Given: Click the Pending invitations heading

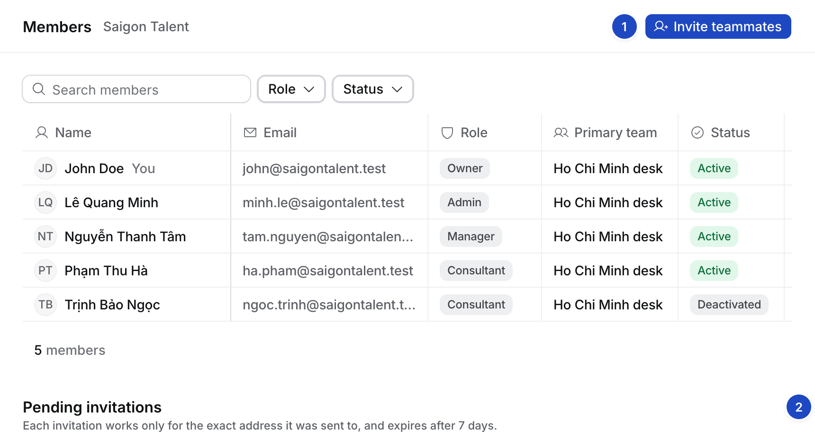Looking at the screenshot, I should [92, 407].
